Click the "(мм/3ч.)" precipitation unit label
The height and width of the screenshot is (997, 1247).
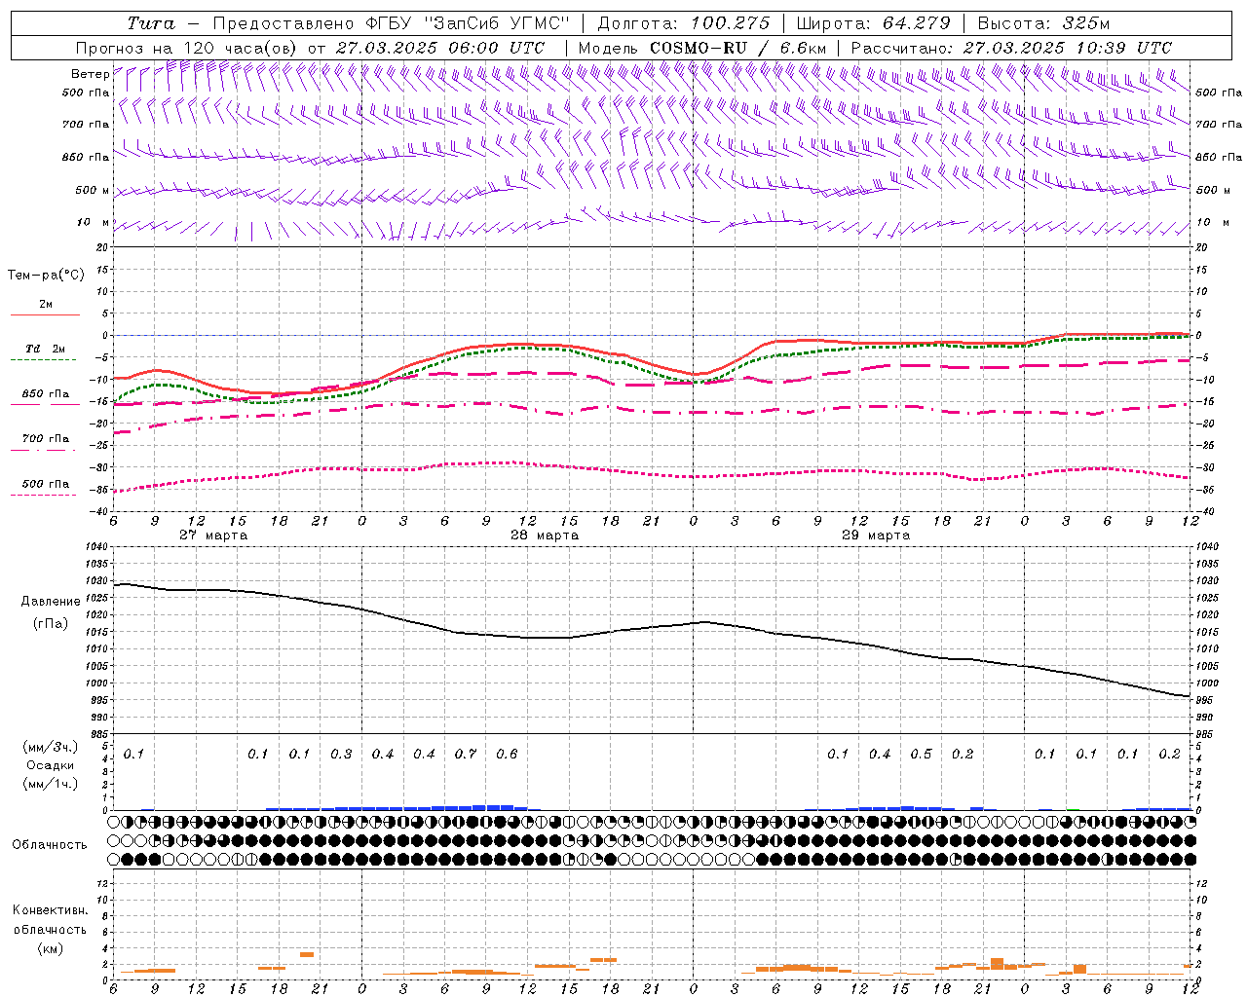(x=51, y=747)
